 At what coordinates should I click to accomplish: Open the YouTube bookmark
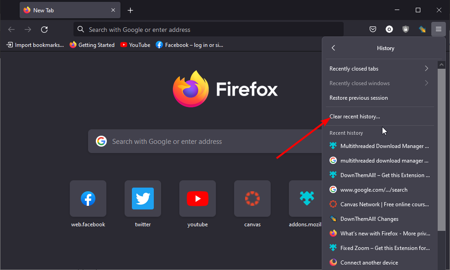pyautogui.click(x=135, y=45)
